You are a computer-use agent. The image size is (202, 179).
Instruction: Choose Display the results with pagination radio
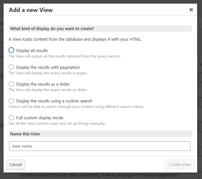coord(12,67)
